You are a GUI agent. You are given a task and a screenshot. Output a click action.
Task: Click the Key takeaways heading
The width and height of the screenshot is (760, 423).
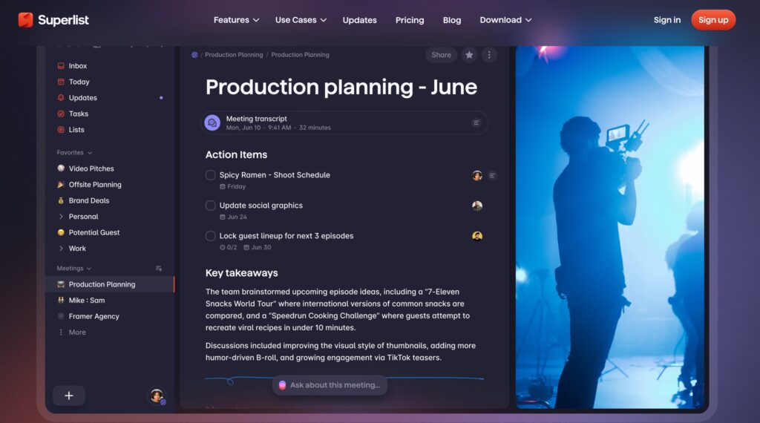[241, 273]
